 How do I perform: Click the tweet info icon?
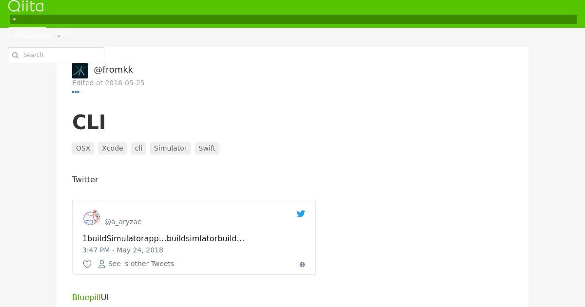pos(302,265)
